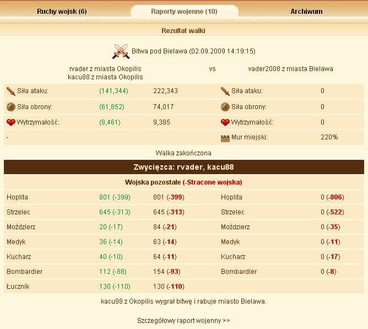Open Szczegółowy raport wojenny link

[183, 321]
